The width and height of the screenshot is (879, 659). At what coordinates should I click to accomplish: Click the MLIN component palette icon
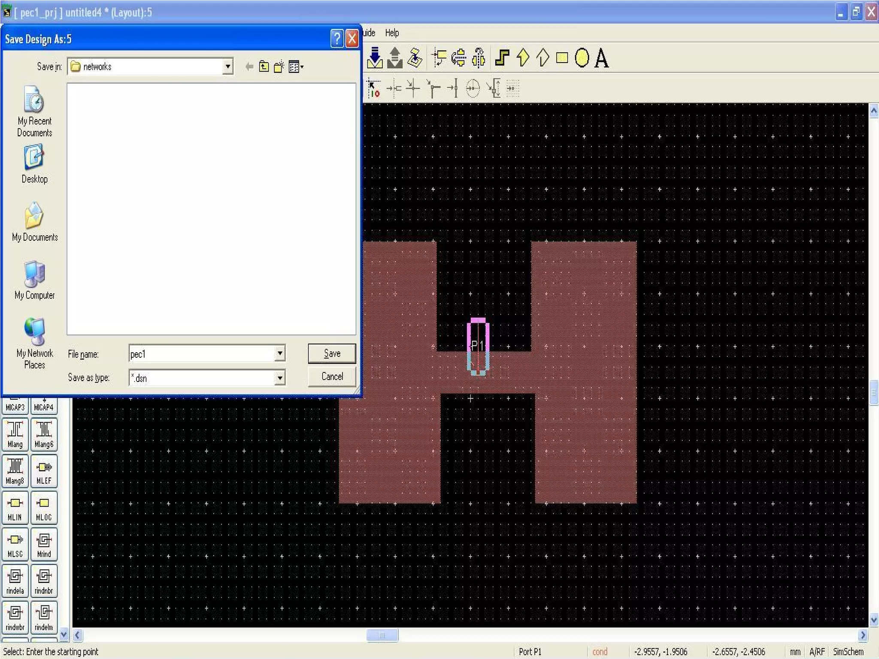(15, 507)
